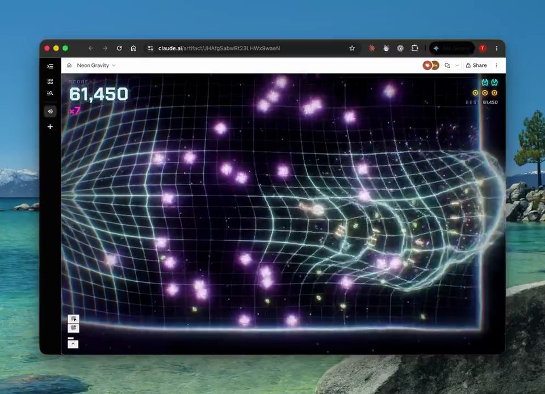Image resolution: width=545 pixels, height=394 pixels.
Task: Open the search list icon in sidebar
Action: pos(50,94)
